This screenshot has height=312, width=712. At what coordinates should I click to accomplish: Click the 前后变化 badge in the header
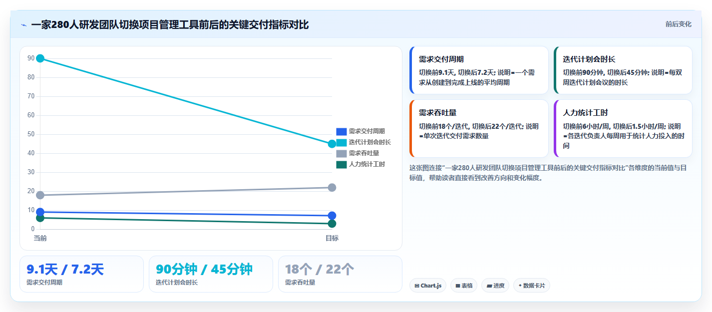(678, 24)
